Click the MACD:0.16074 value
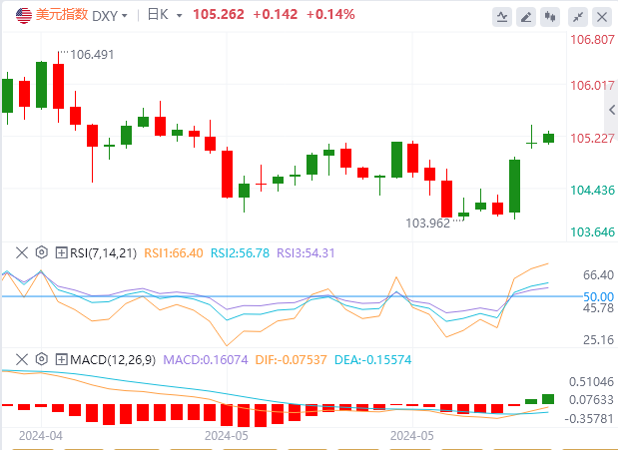618x450 pixels. (x=206, y=360)
